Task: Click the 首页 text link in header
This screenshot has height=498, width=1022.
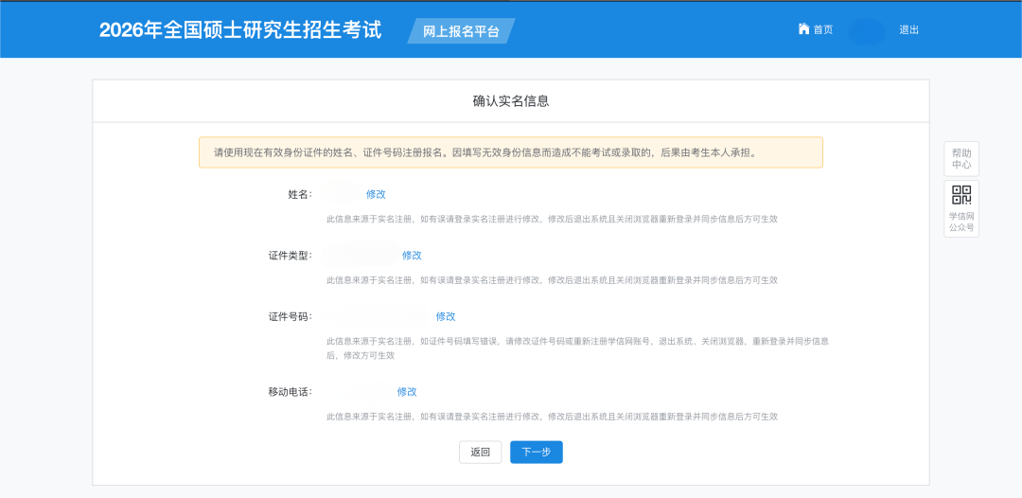Action: click(823, 30)
